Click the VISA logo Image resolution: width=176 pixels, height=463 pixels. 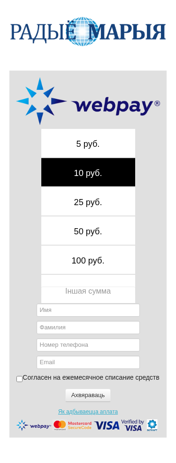(107, 425)
